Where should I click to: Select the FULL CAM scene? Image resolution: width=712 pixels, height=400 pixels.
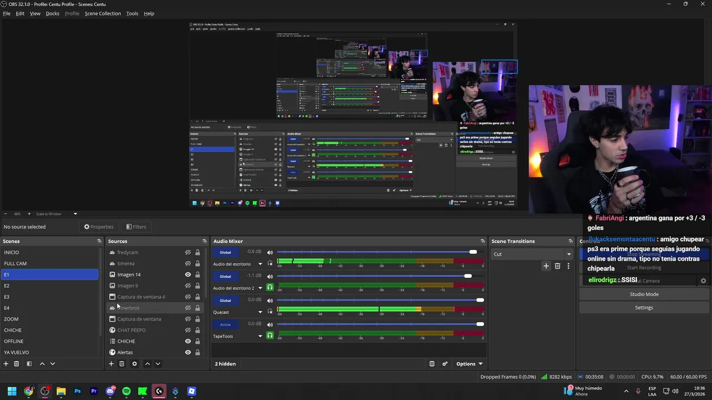point(50,263)
